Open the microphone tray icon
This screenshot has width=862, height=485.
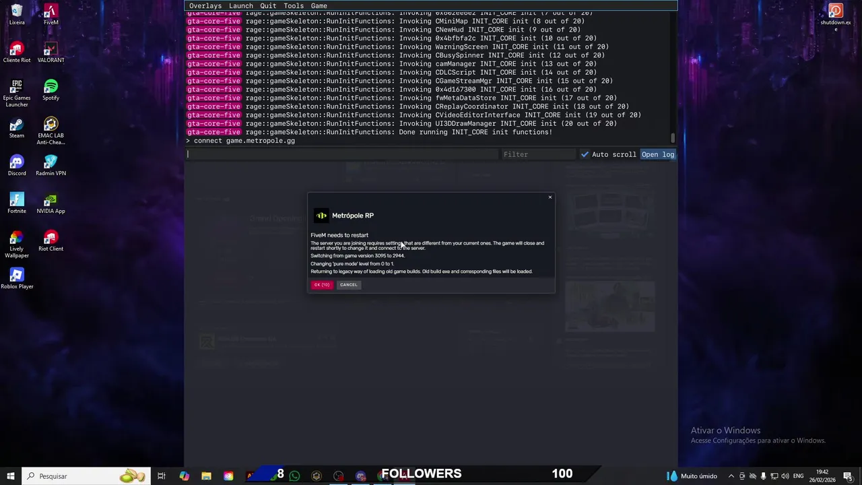pos(763,476)
